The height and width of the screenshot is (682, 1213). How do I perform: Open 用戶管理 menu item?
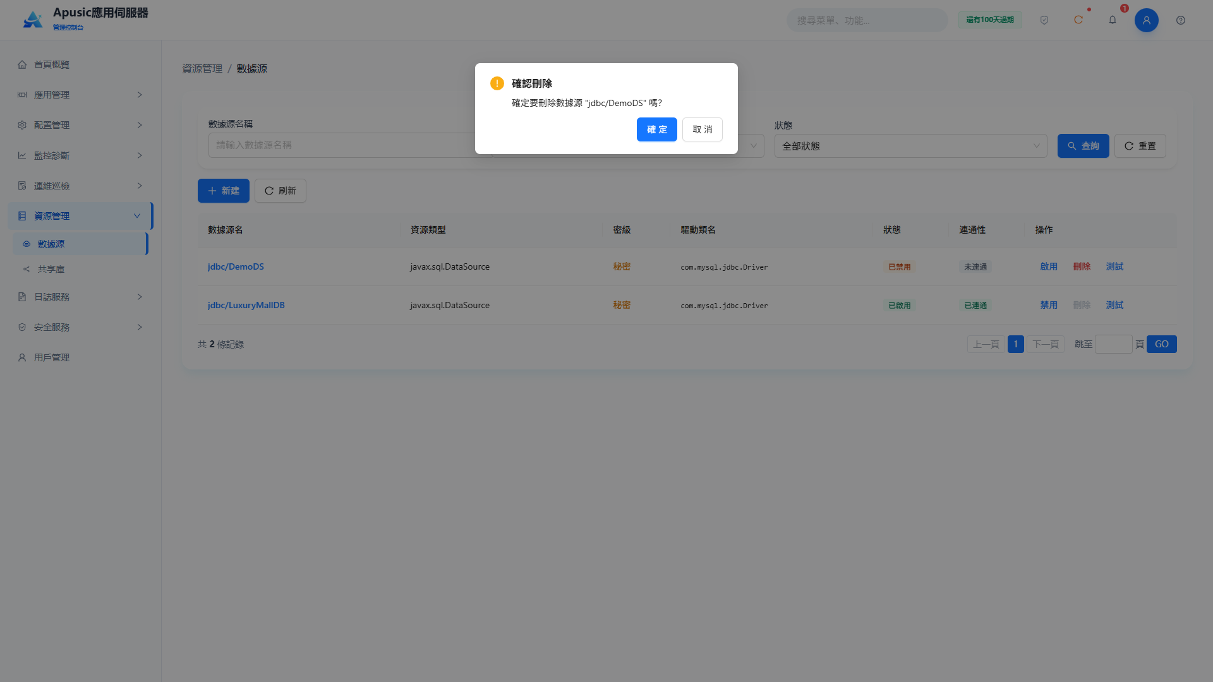point(80,357)
